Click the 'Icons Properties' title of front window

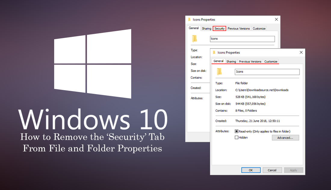(229, 52)
